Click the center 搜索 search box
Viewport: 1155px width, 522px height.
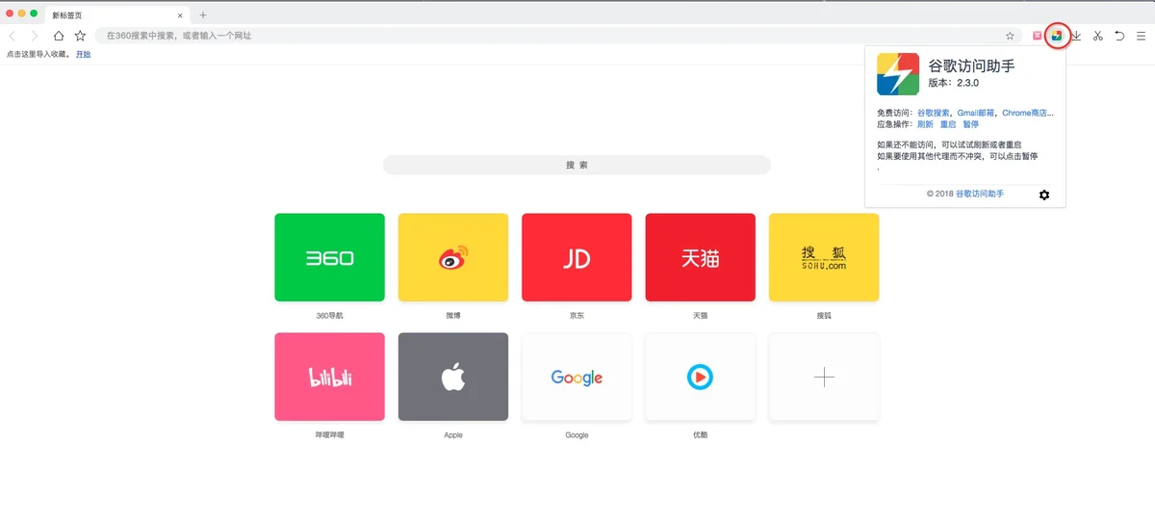pyautogui.click(x=577, y=165)
